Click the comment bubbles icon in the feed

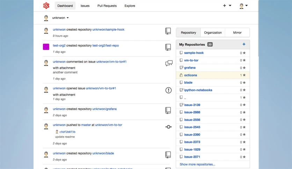169,63
